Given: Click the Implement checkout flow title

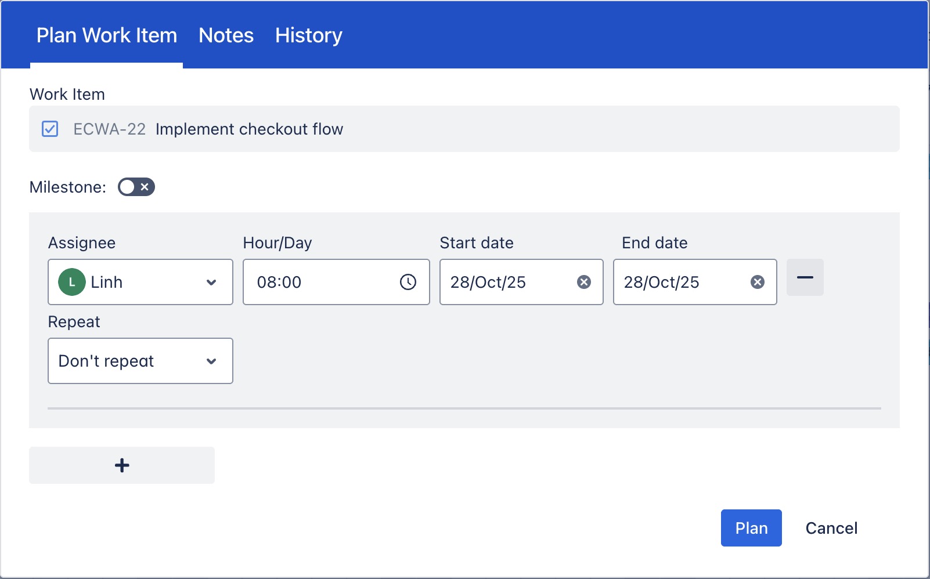Looking at the screenshot, I should click(x=249, y=129).
